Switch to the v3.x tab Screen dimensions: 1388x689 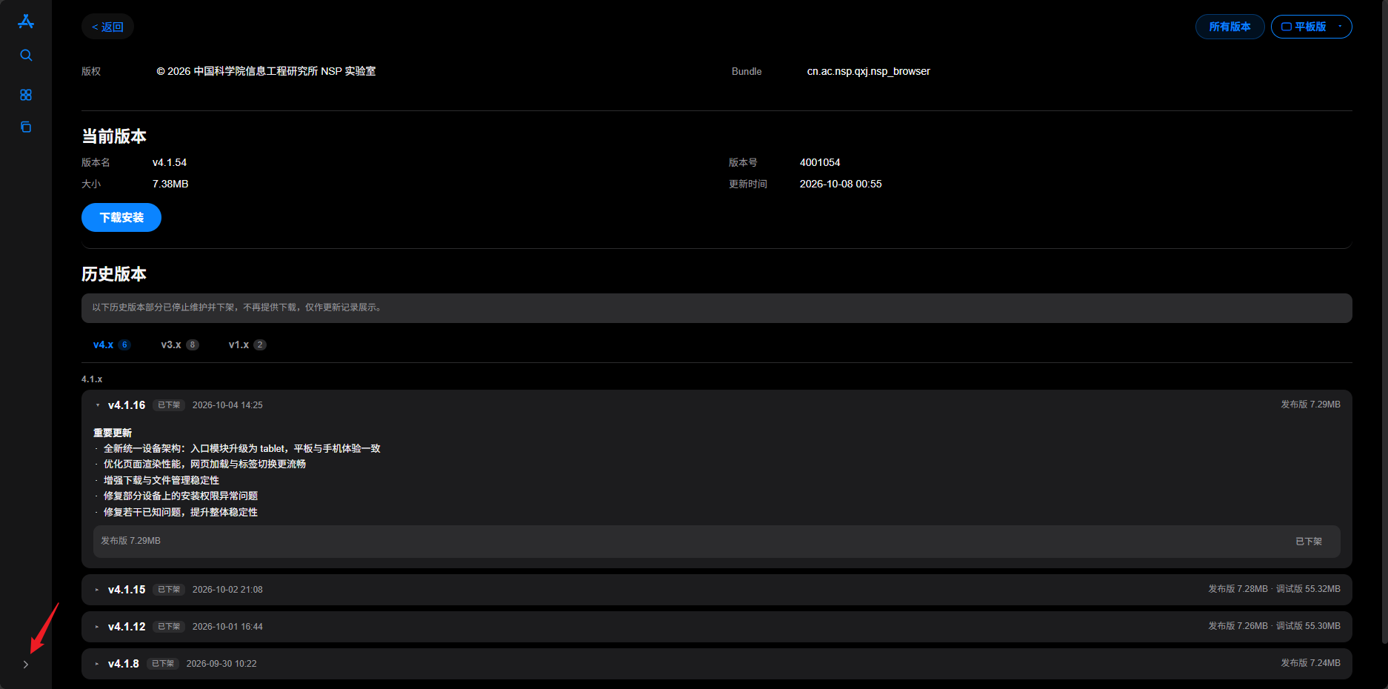pyautogui.click(x=179, y=344)
